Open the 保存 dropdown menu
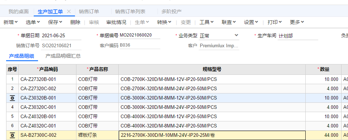This screenshot has height=140, width=348. click(55, 22)
